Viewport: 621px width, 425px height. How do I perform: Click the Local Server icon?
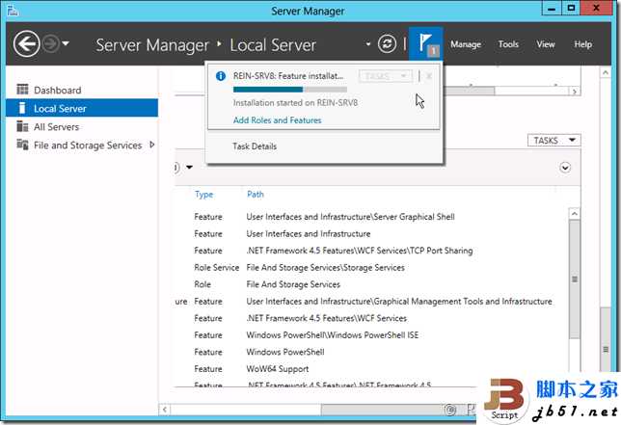coord(22,108)
